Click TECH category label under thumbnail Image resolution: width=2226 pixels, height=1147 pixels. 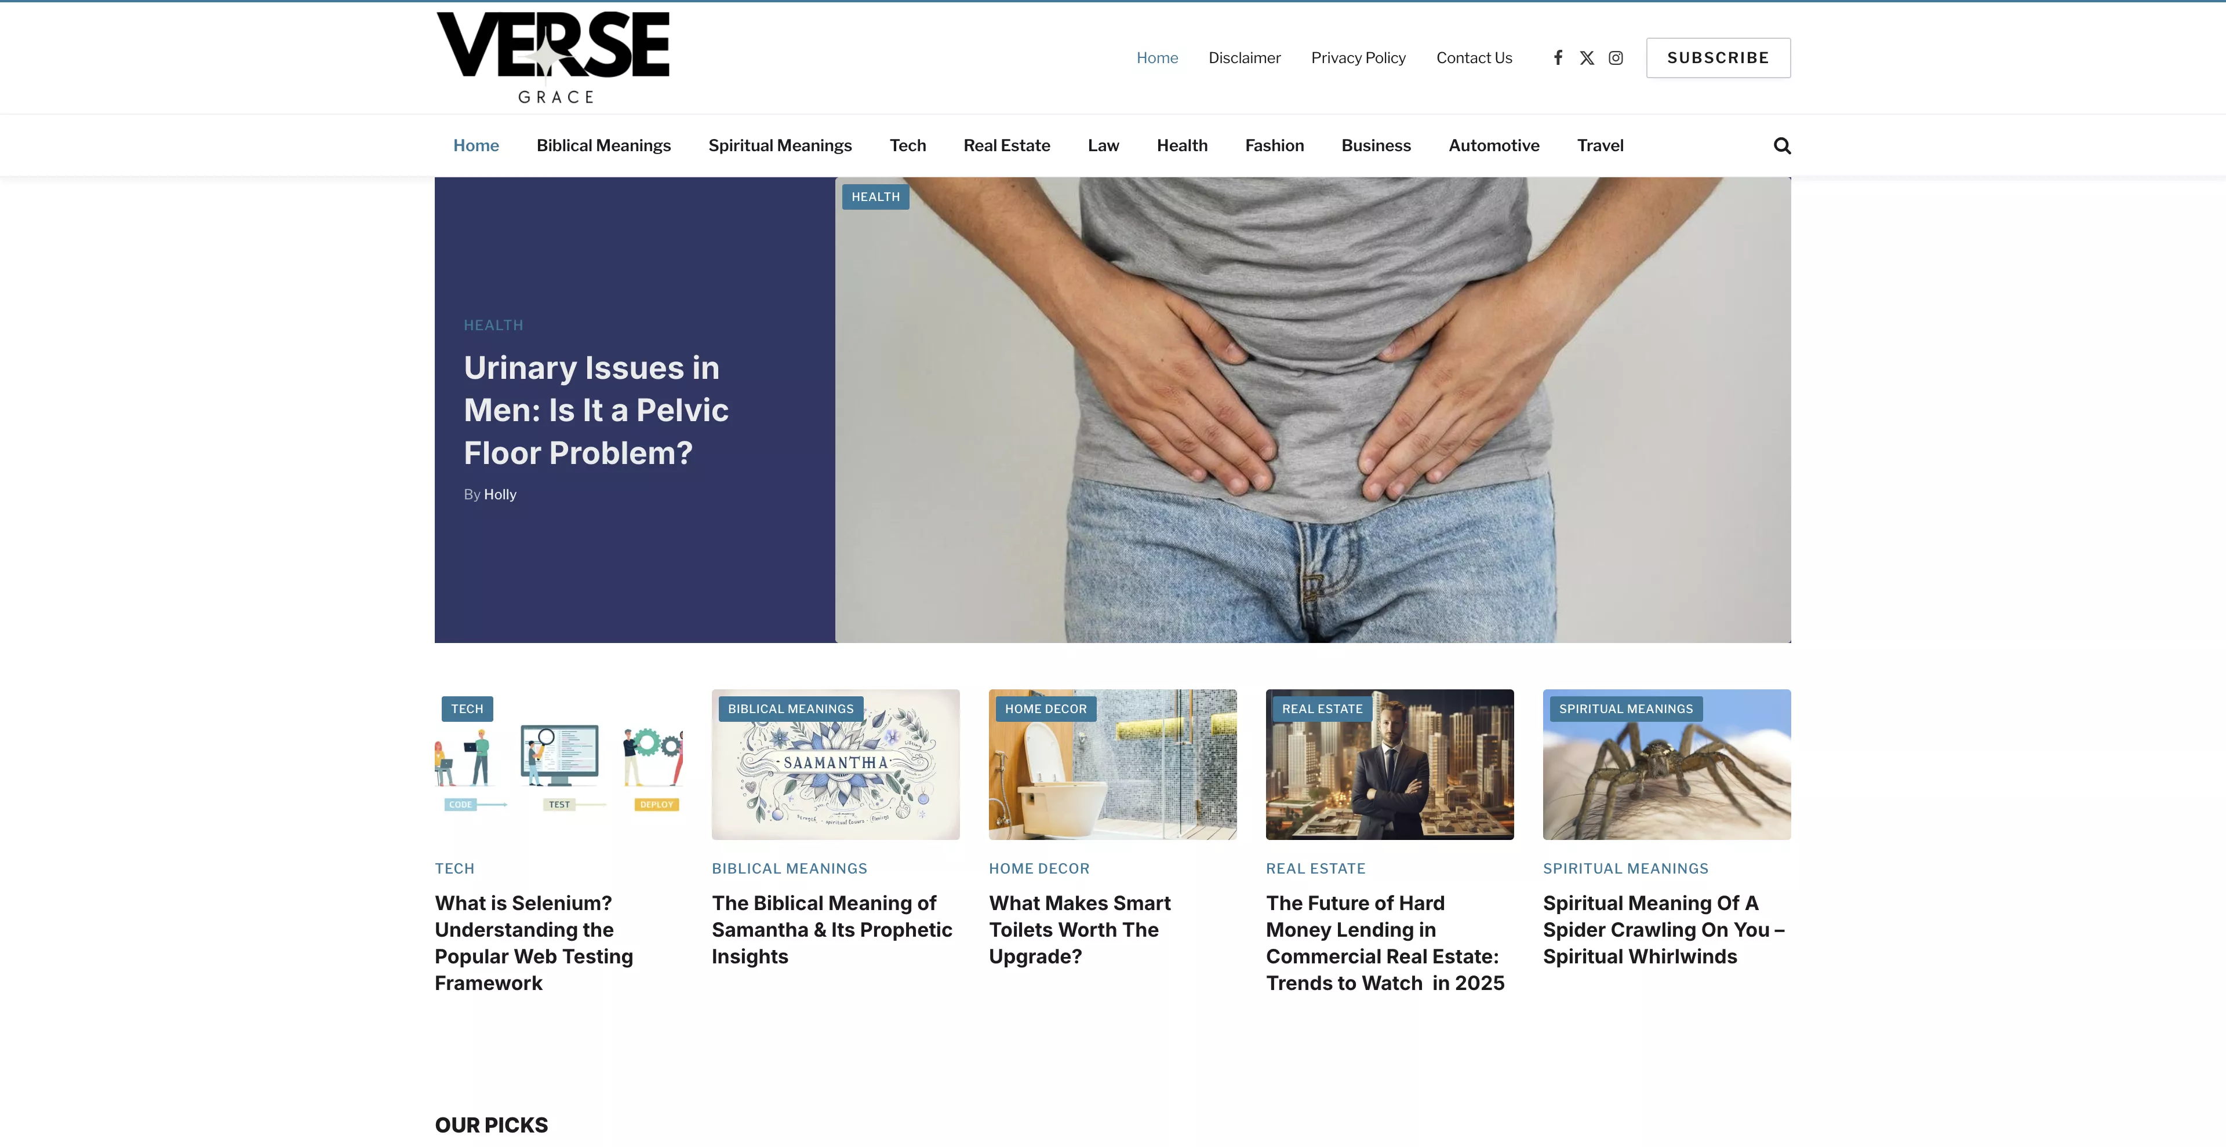pos(454,869)
